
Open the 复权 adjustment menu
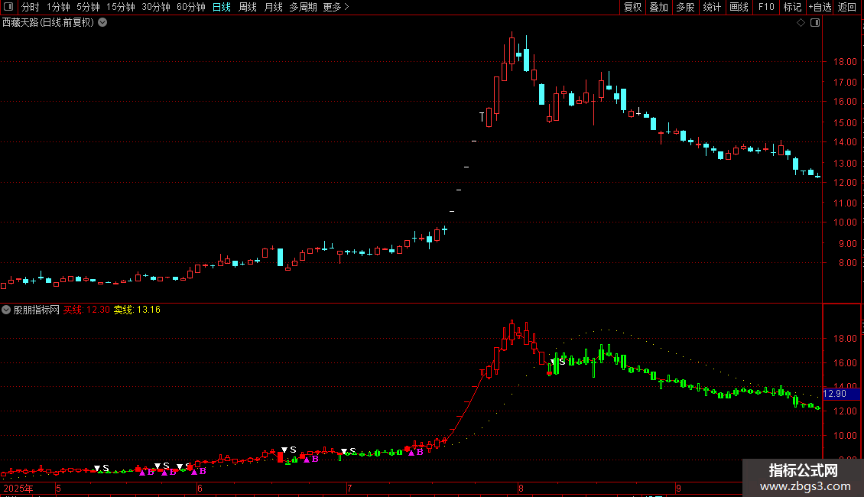(632, 7)
